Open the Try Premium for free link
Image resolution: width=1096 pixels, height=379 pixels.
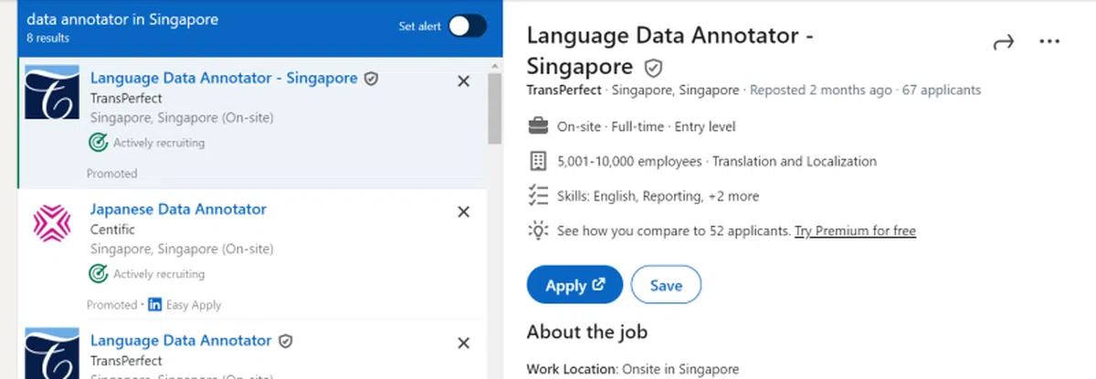click(855, 231)
